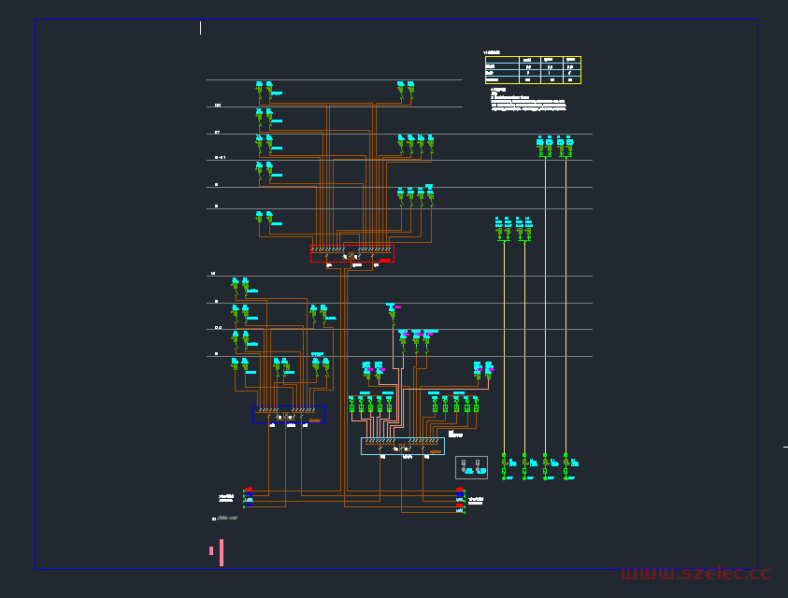
Task: Select the right terminal cluster with colored tags
Action: pyautogui.click(x=460, y=500)
